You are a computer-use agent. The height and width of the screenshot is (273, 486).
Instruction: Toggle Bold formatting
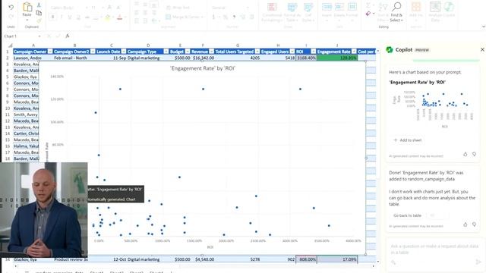(x=52, y=17)
